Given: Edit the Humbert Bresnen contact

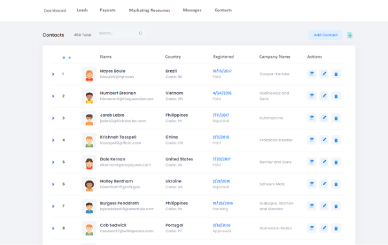Looking at the screenshot, I should (x=324, y=95).
